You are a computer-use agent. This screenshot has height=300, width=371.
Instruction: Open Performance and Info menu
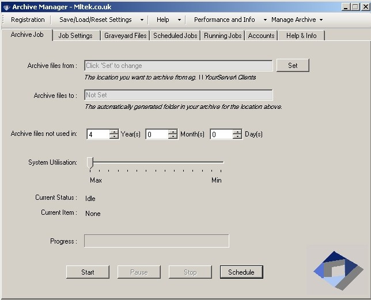(224, 20)
